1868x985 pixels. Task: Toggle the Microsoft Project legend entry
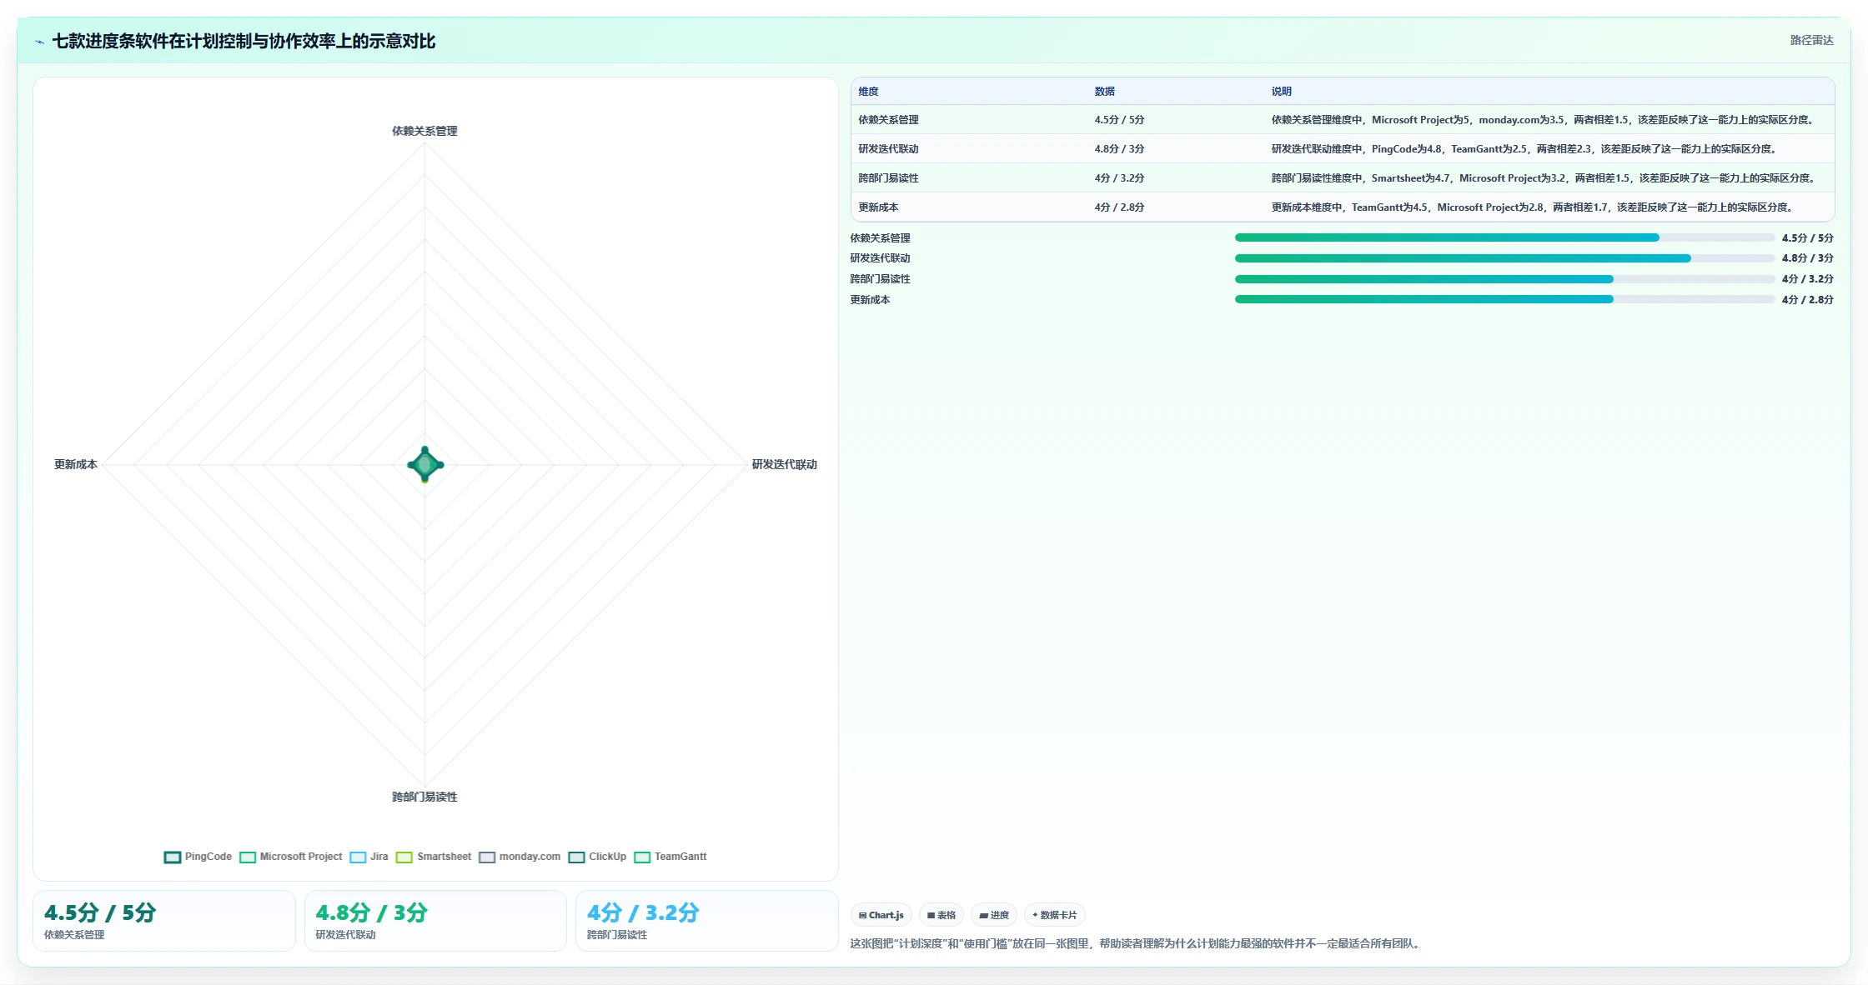(291, 857)
